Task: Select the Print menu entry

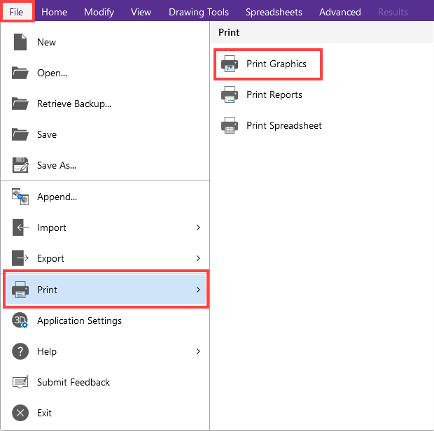Action: point(105,290)
